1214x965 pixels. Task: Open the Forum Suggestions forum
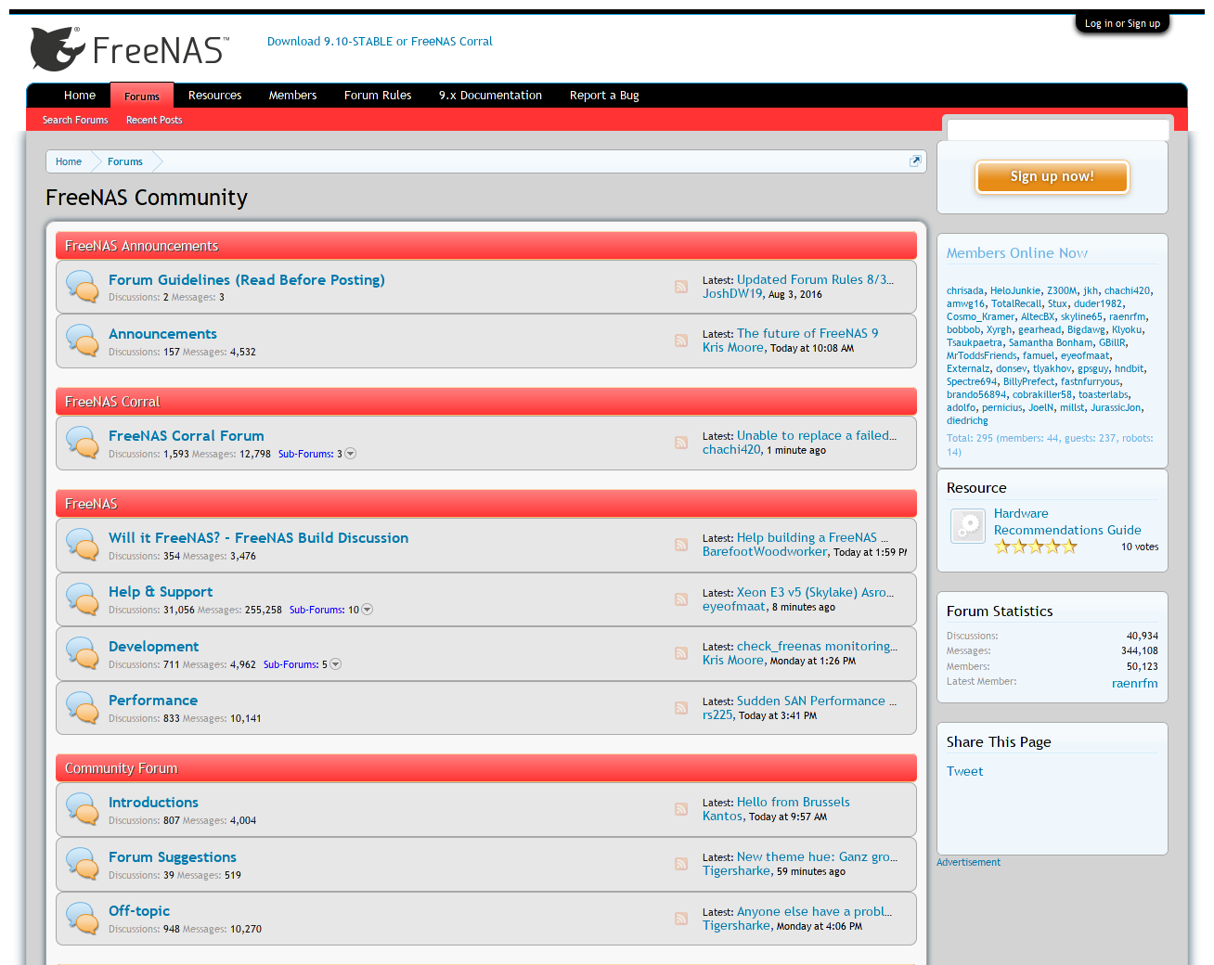tap(173, 857)
